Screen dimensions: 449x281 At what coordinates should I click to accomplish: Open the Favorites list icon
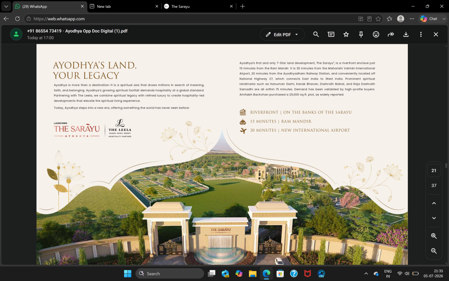(x=389, y=18)
